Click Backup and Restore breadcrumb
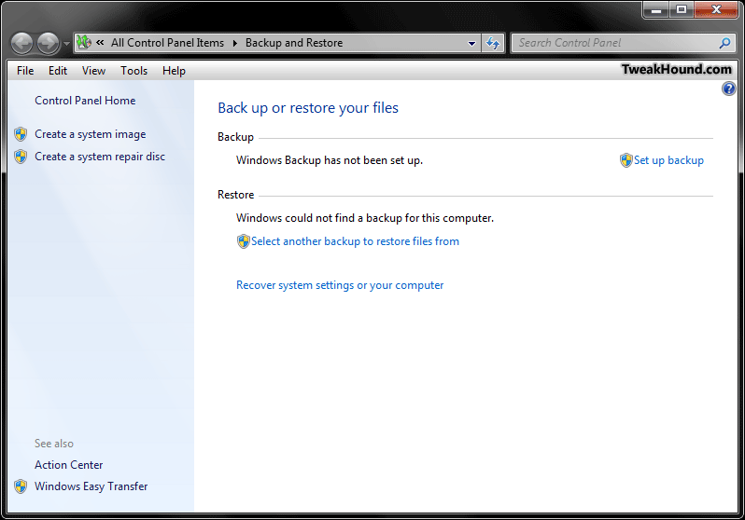 pos(294,43)
